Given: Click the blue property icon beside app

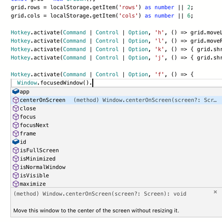Looking at the screenshot, I should pos(16,91).
